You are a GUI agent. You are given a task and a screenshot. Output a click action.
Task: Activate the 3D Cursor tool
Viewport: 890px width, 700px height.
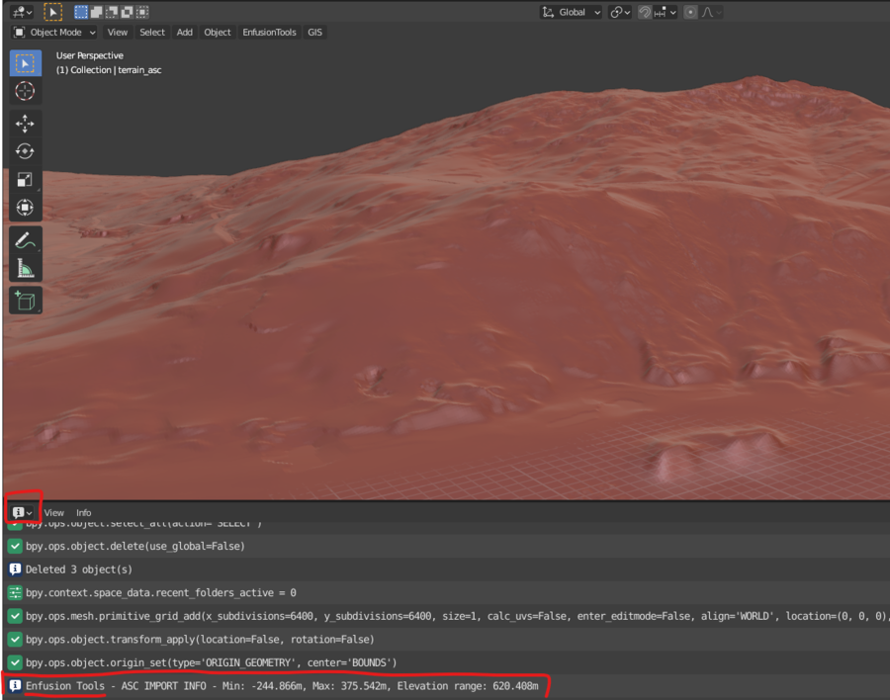[25, 91]
